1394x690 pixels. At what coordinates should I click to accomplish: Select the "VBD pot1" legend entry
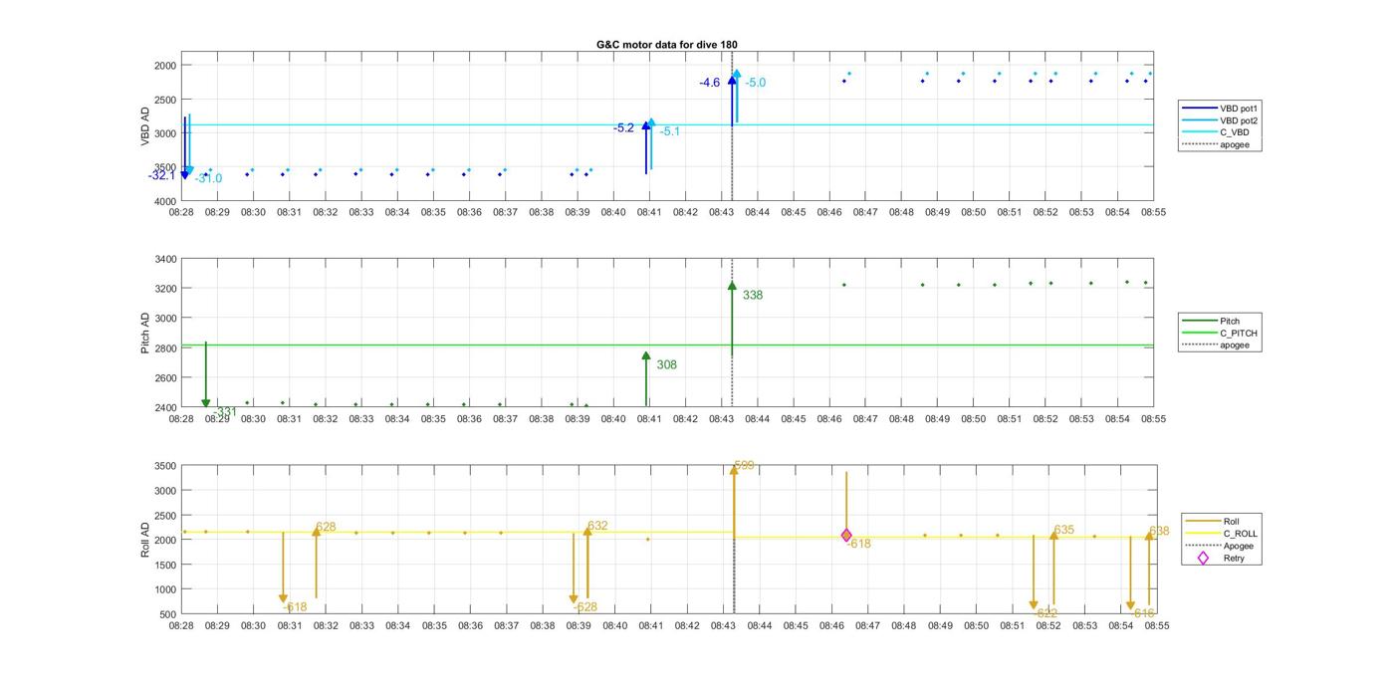pyautogui.click(x=1218, y=108)
